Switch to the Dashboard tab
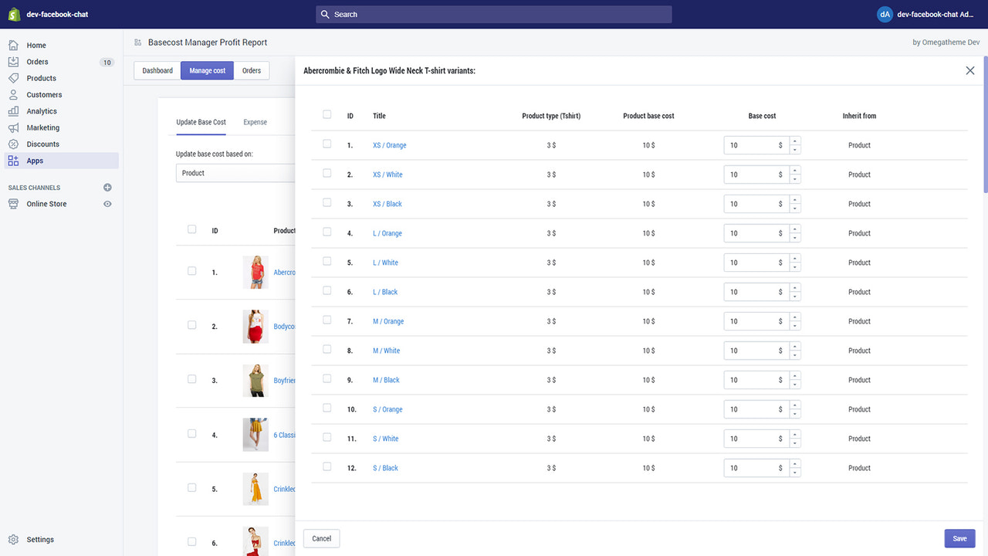This screenshot has height=556, width=988. 157,69
